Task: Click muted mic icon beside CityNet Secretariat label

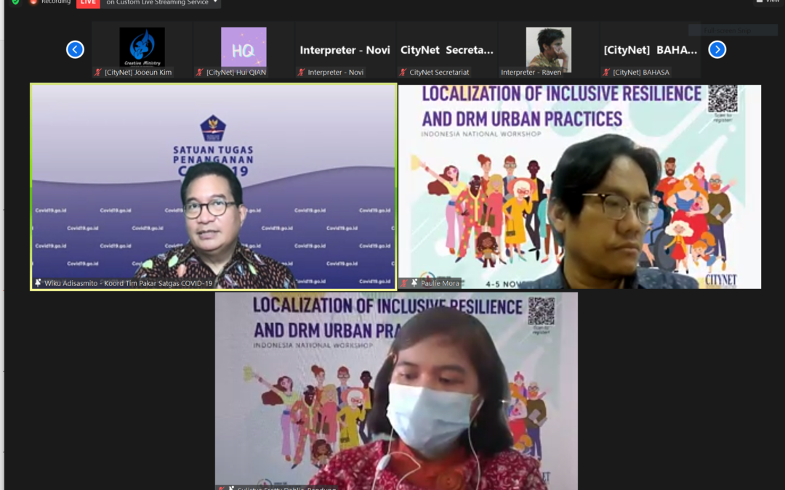Action: [x=403, y=73]
